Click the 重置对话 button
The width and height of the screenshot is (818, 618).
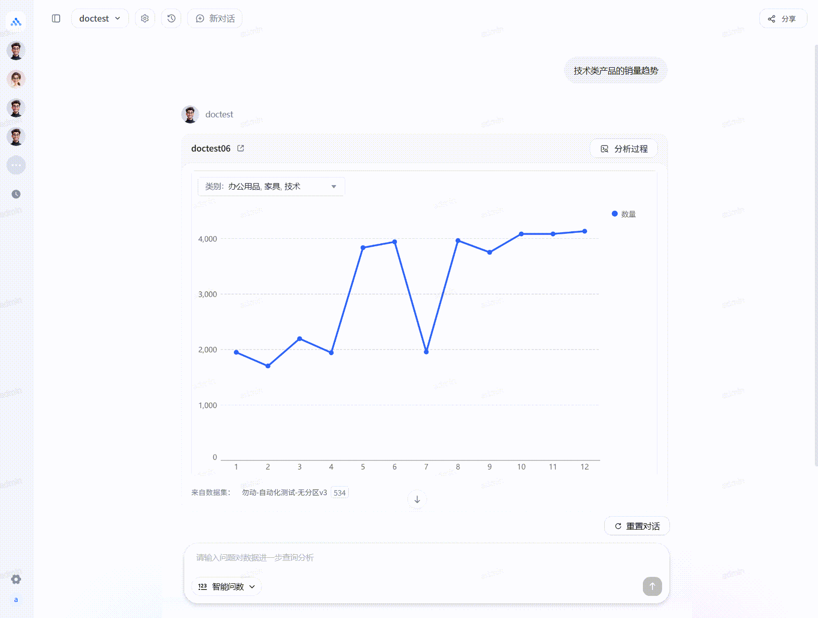637,526
